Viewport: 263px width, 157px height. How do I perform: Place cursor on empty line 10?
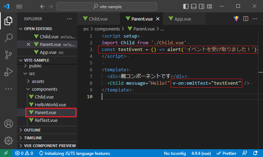(x=179, y=97)
